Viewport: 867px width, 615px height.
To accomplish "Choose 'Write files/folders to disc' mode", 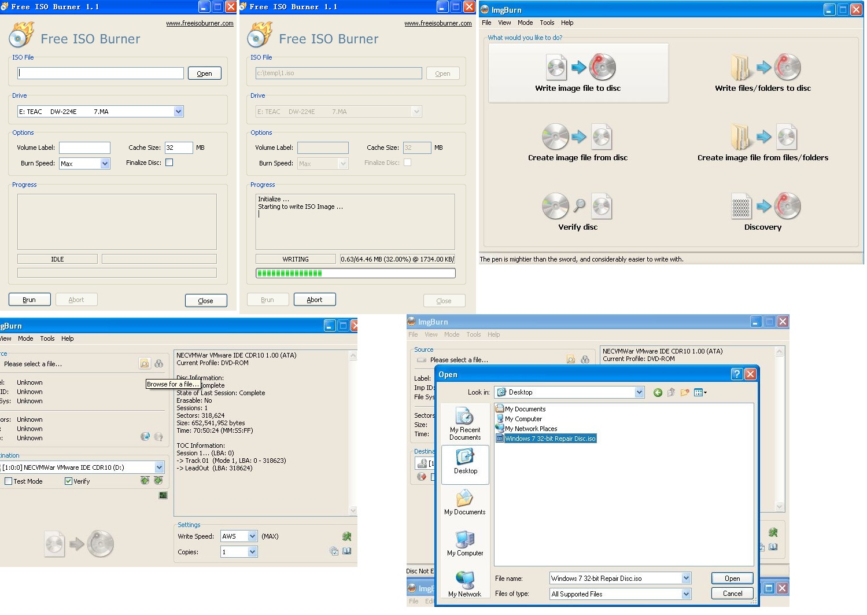I will click(763, 73).
